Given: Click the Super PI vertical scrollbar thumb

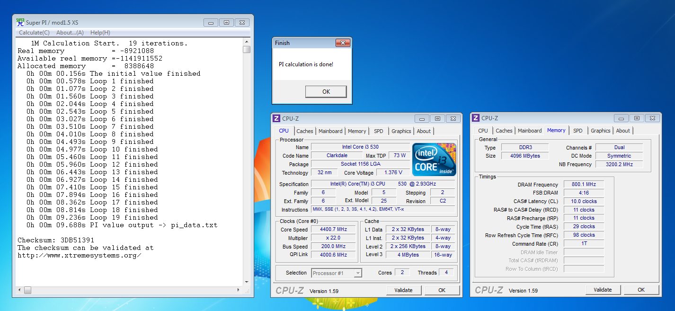Looking at the screenshot, I should tap(247, 49).
